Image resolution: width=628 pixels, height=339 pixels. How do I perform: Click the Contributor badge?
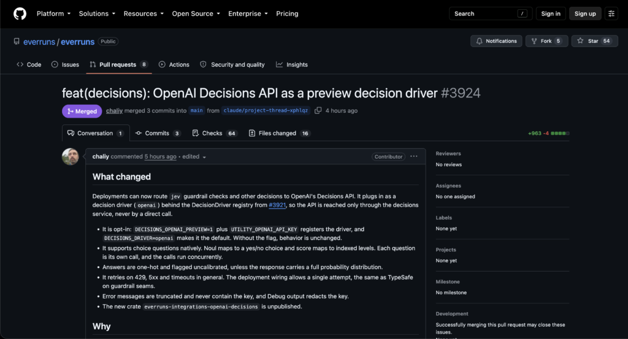[388, 156]
